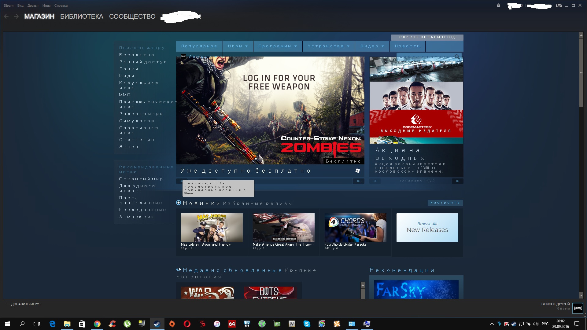Expand the Программы dropdown
Viewport: 587px width, 330px height.
point(278,46)
